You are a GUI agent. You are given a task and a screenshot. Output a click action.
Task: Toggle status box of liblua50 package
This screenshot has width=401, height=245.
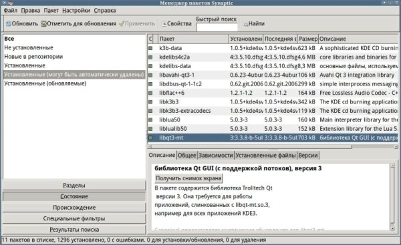coord(150,119)
